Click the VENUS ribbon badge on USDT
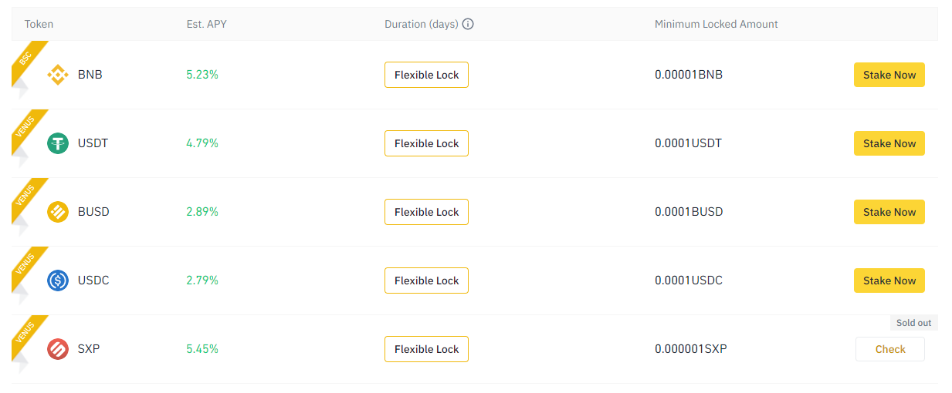The width and height of the screenshot is (952, 393). [x=27, y=126]
